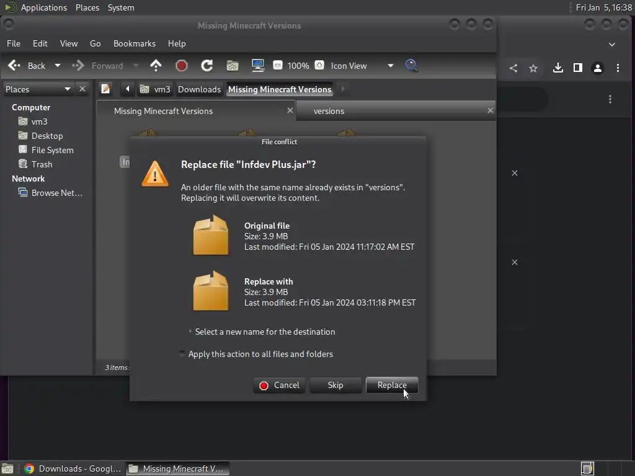635x476 pixels.
Task: Open the Bookmarks menu
Action: point(135,43)
